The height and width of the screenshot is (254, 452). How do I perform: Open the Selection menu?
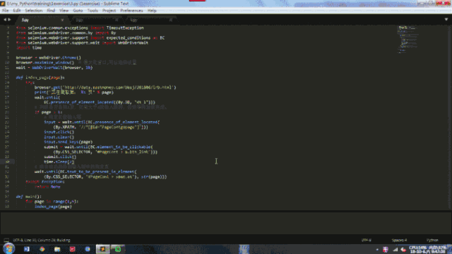33,11
